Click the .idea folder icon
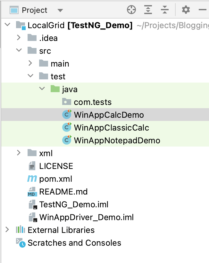Viewport: 209px width, 263px height. tap(32, 37)
